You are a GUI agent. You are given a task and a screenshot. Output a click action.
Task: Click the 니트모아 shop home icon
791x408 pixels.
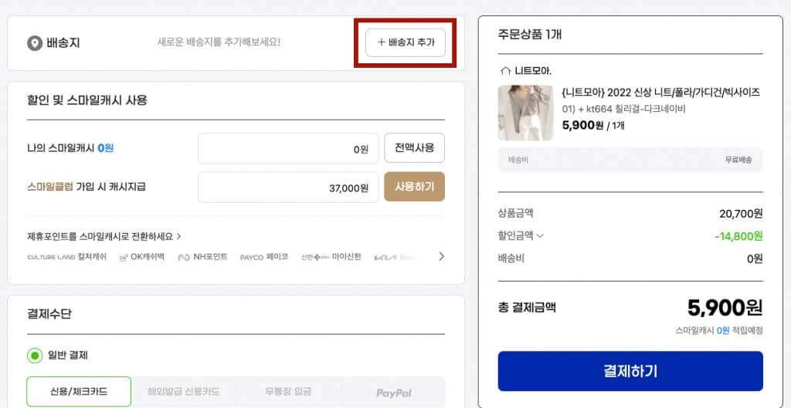pyautogui.click(x=506, y=70)
